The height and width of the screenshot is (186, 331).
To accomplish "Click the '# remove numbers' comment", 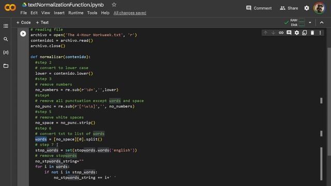I will tap(54, 84).
